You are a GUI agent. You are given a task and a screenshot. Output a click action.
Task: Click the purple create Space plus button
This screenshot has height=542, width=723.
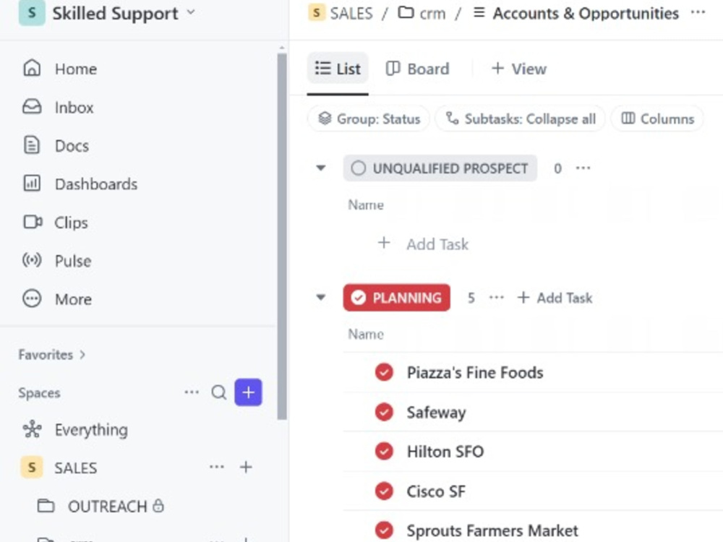[x=248, y=392]
